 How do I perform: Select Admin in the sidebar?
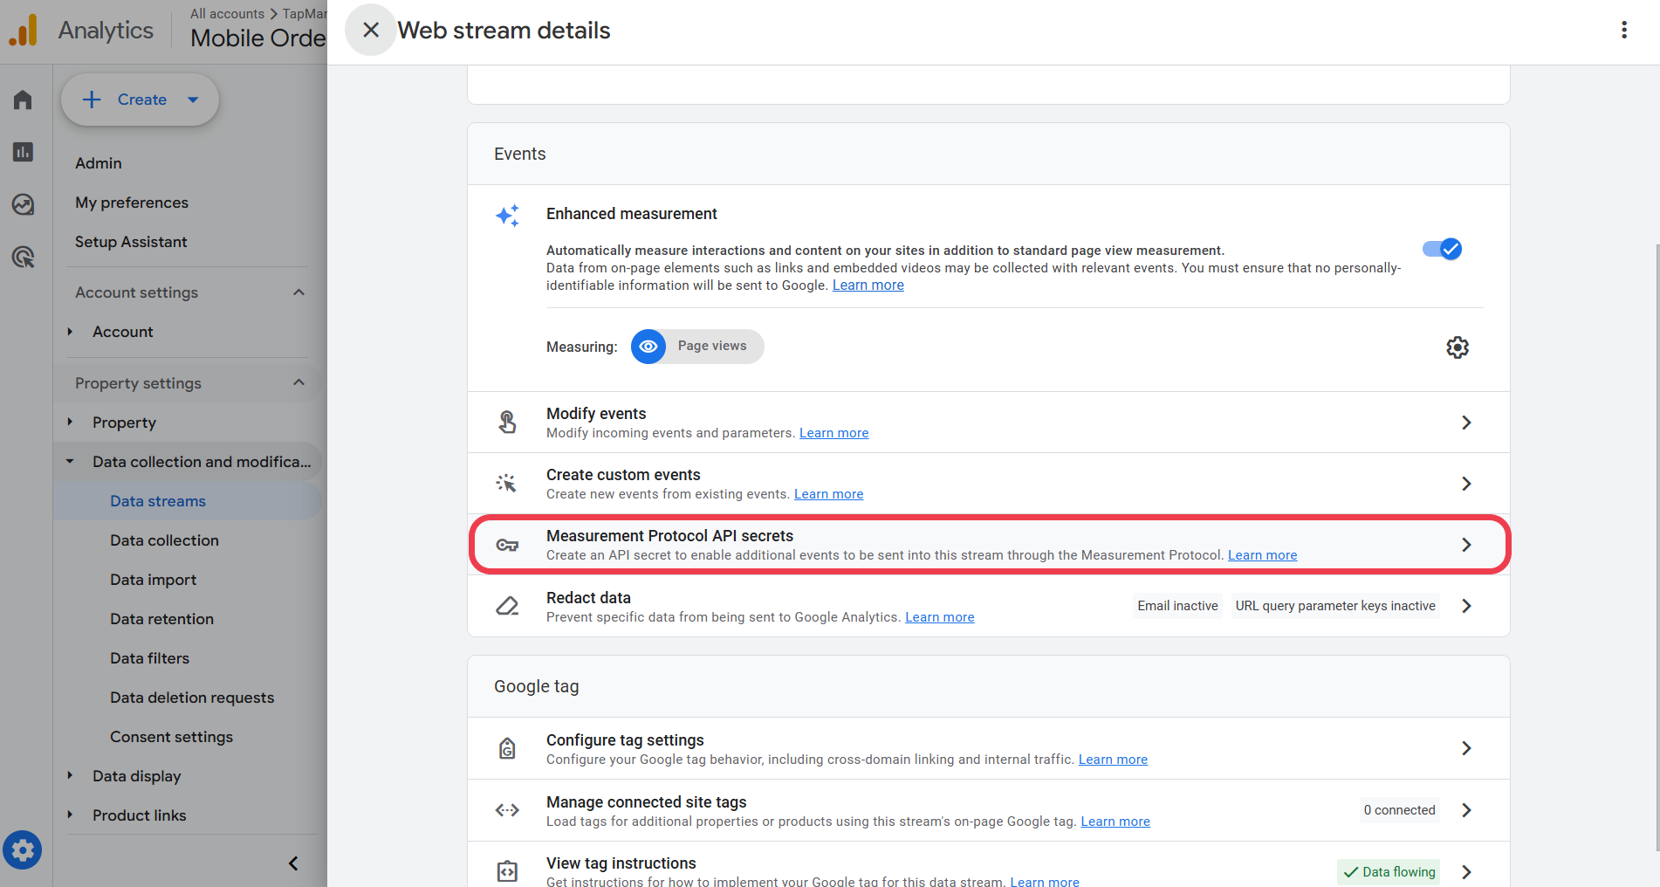click(x=99, y=163)
